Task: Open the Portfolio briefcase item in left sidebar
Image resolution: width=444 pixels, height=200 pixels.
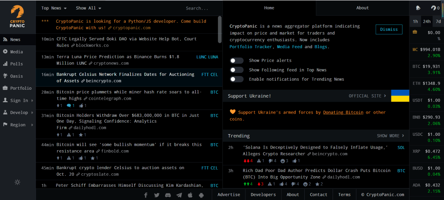Action: (18, 88)
